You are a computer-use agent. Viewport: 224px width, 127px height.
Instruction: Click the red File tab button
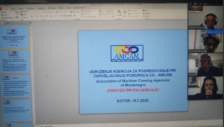[x=1, y=9]
